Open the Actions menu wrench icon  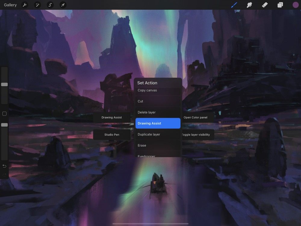[25, 5]
